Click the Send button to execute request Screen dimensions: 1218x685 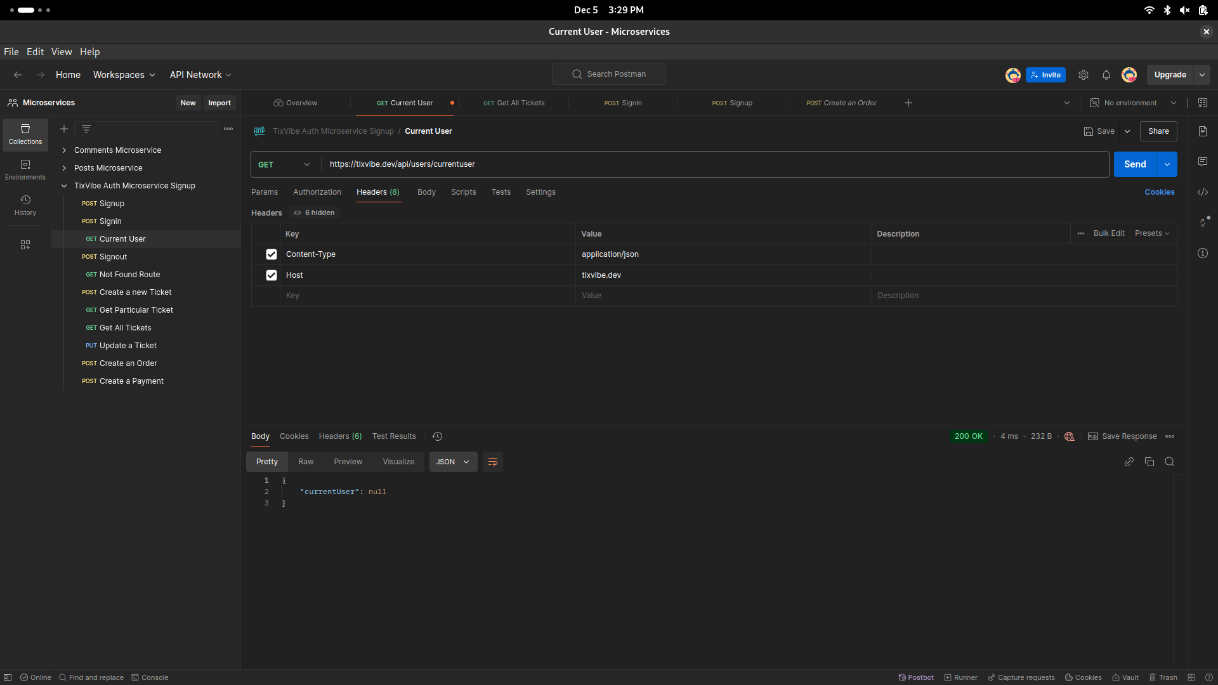pos(1135,164)
